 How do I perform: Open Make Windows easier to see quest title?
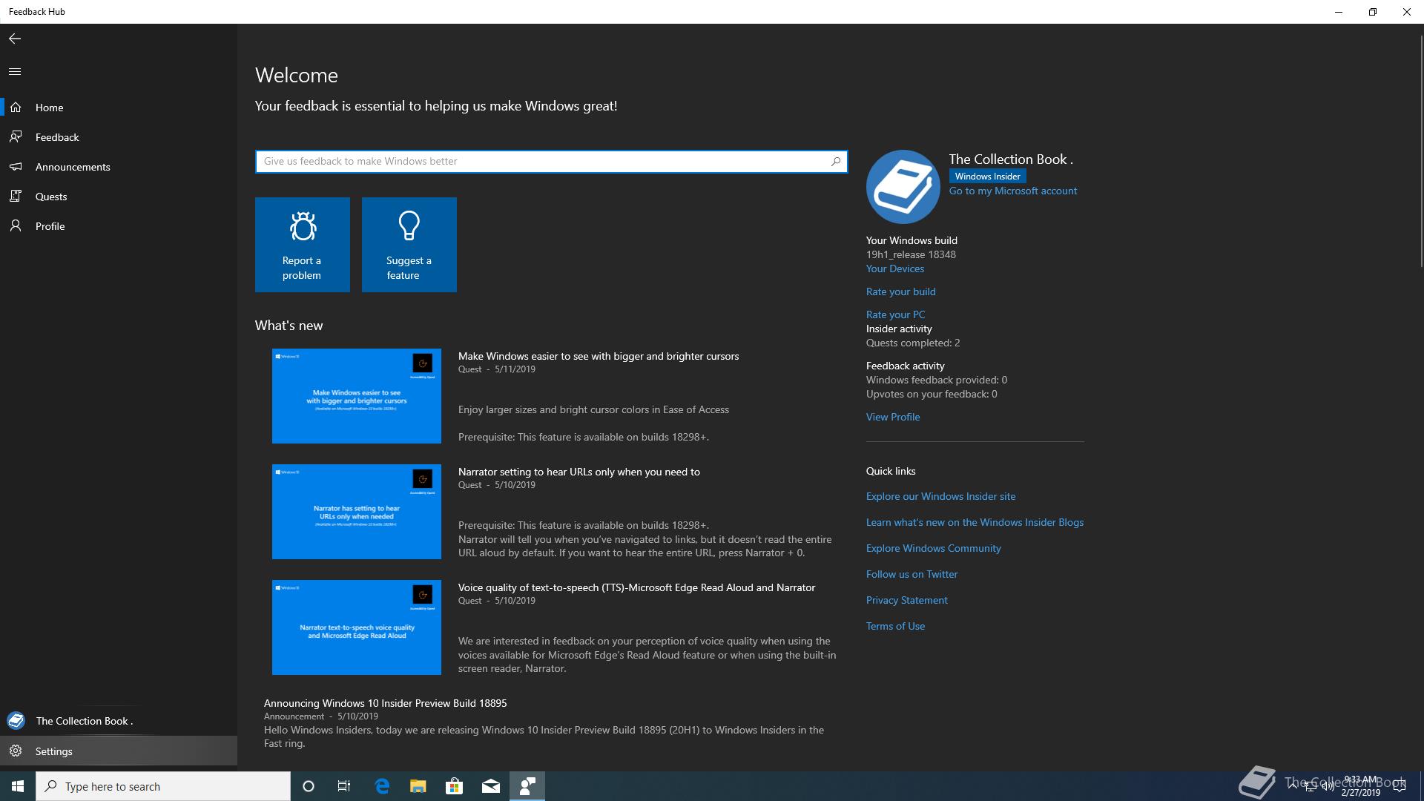point(599,356)
